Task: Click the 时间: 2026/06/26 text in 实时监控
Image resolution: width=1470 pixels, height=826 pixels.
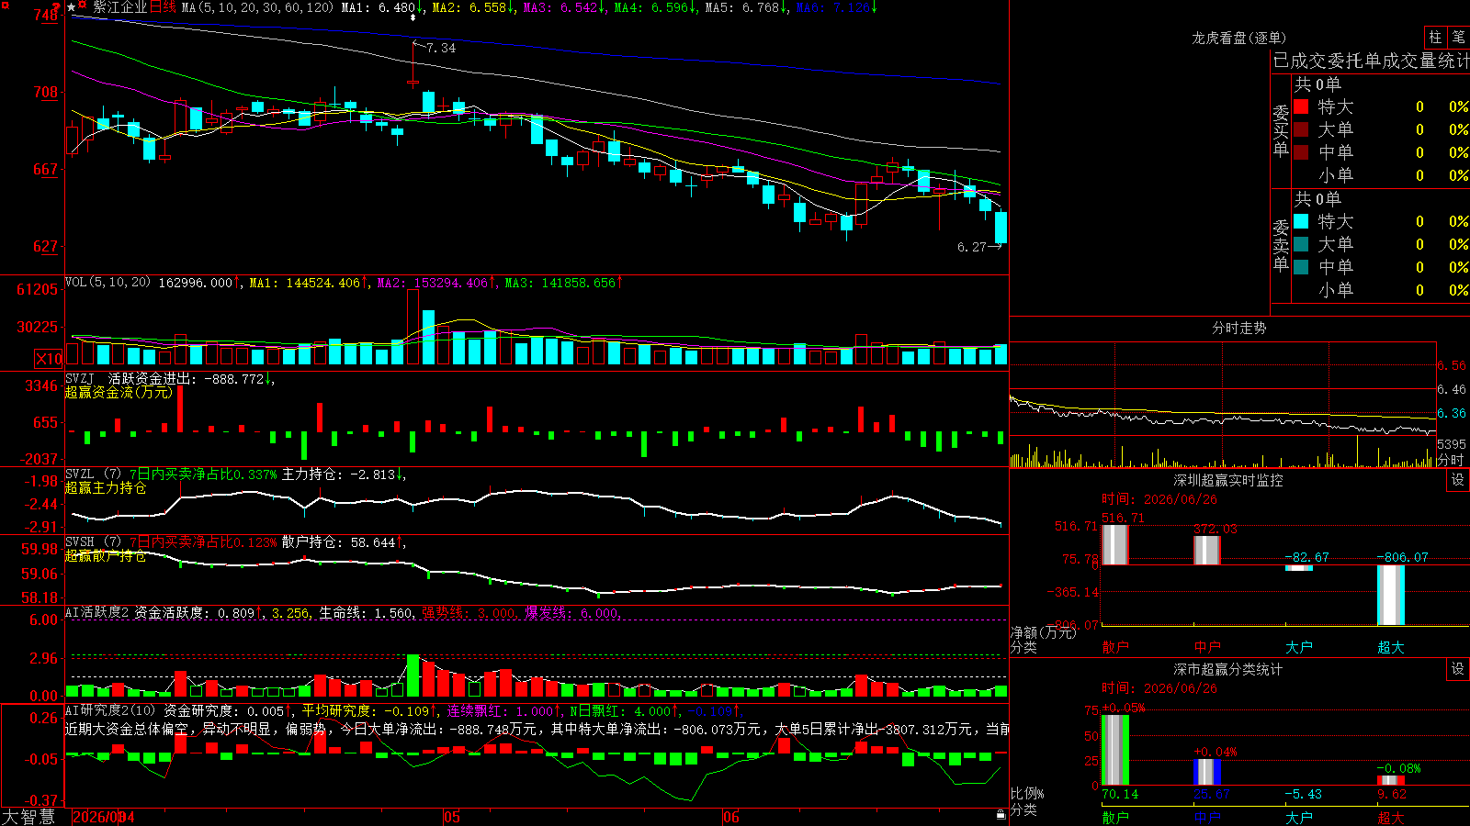Action: [x=1159, y=499]
